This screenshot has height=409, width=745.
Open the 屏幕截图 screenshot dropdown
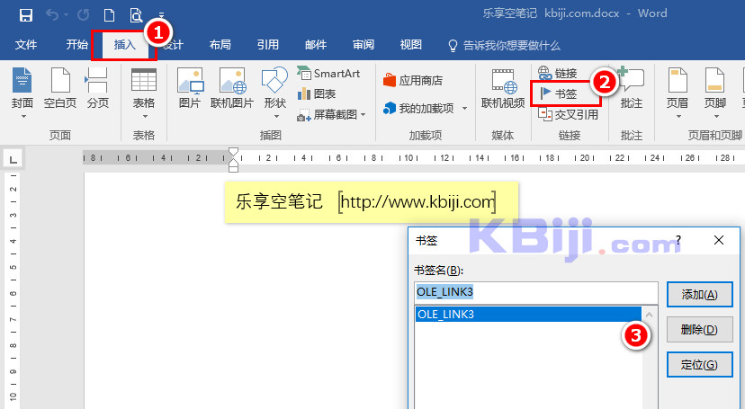click(x=332, y=114)
